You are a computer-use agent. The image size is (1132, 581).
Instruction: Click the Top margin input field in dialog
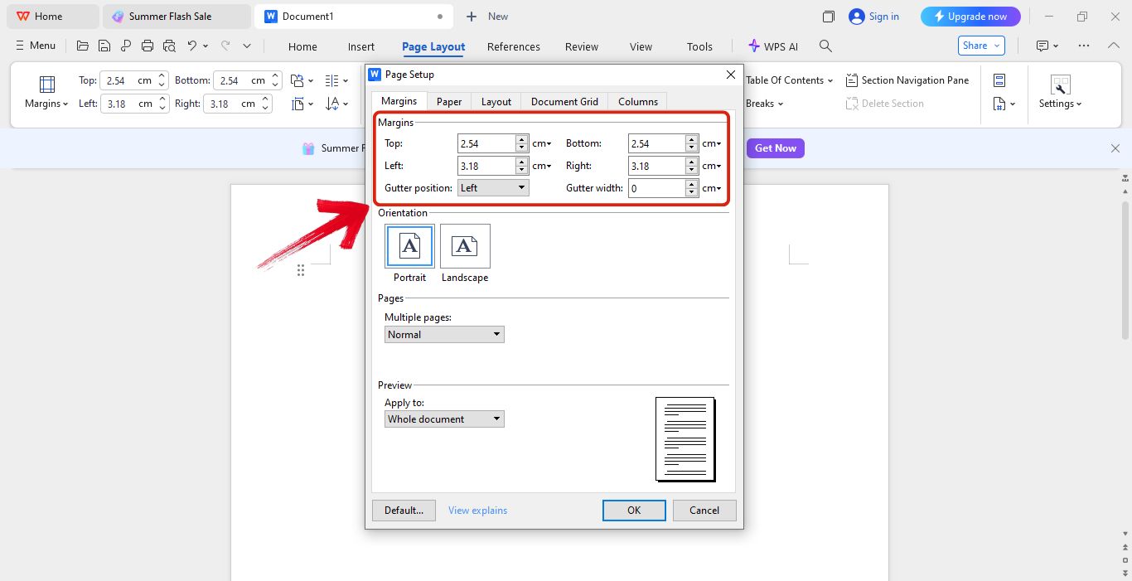486,143
